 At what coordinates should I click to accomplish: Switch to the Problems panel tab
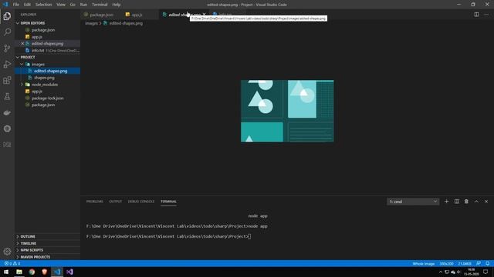pyautogui.click(x=94, y=202)
